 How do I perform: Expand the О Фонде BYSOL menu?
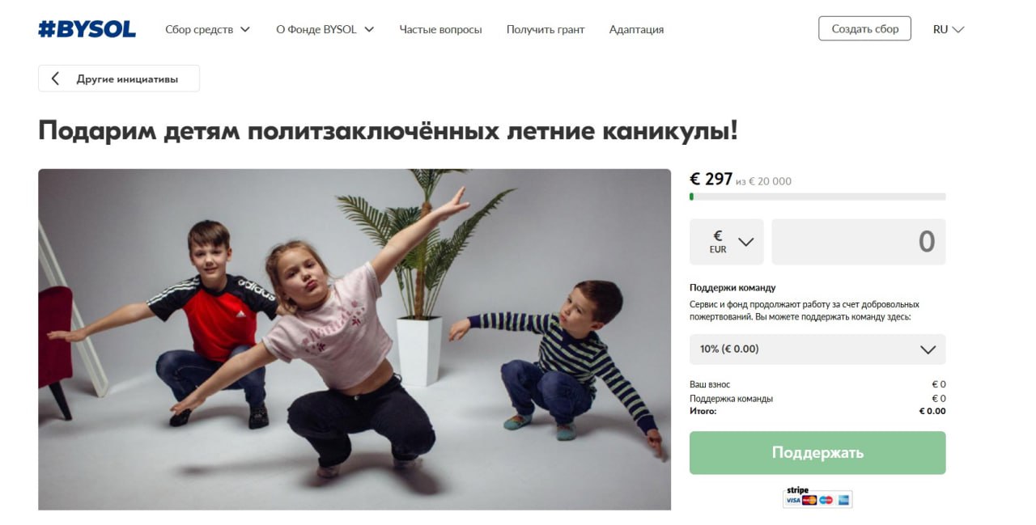pos(325,29)
